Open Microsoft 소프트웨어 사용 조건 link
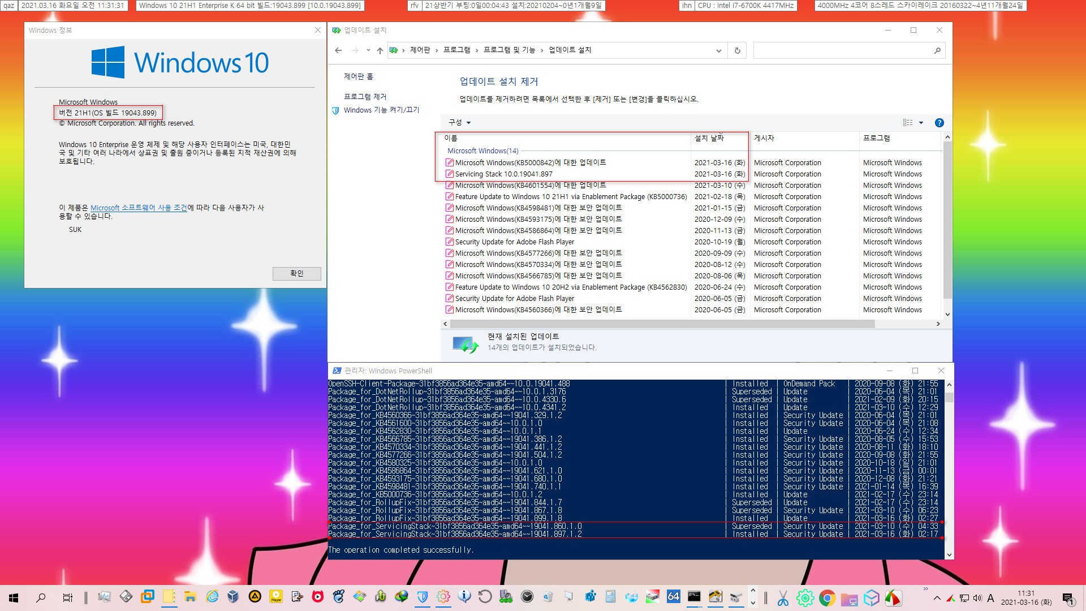This screenshot has height=611, width=1086. click(x=139, y=208)
